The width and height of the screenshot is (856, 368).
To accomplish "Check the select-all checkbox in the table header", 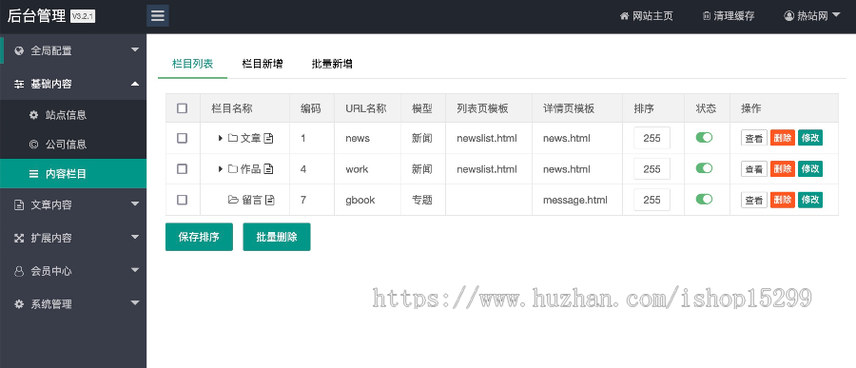I will [x=183, y=108].
